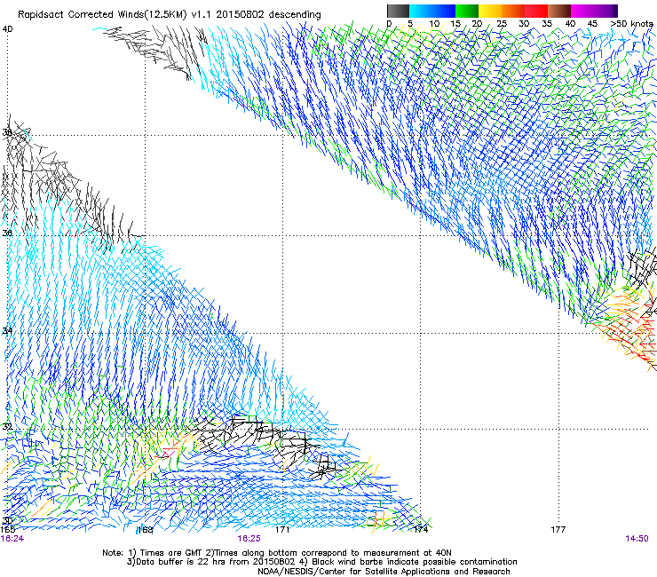Click the yellow 20-25 knots legend swatch

(490, 11)
